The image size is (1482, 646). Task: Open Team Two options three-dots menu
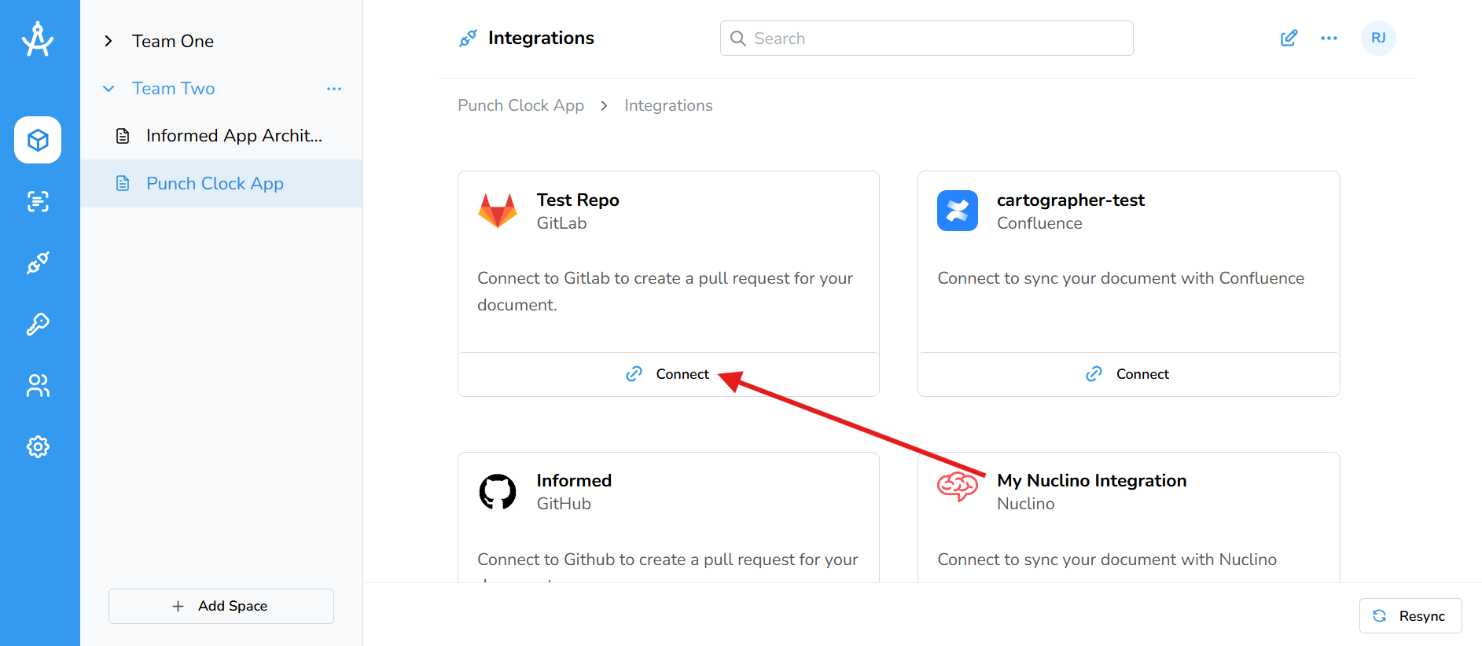(x=334, y=89)
